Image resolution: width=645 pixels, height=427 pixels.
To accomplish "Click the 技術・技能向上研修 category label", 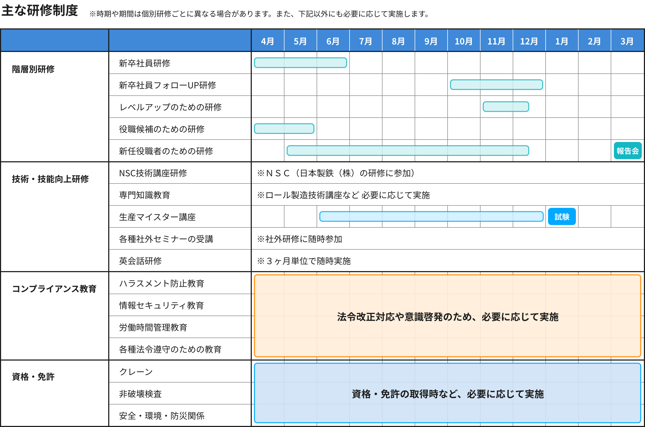I will point(50,179).
